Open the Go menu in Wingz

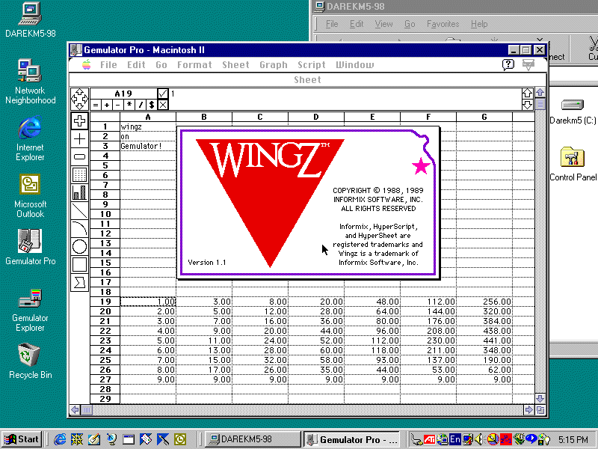click(x=161, y=65)
